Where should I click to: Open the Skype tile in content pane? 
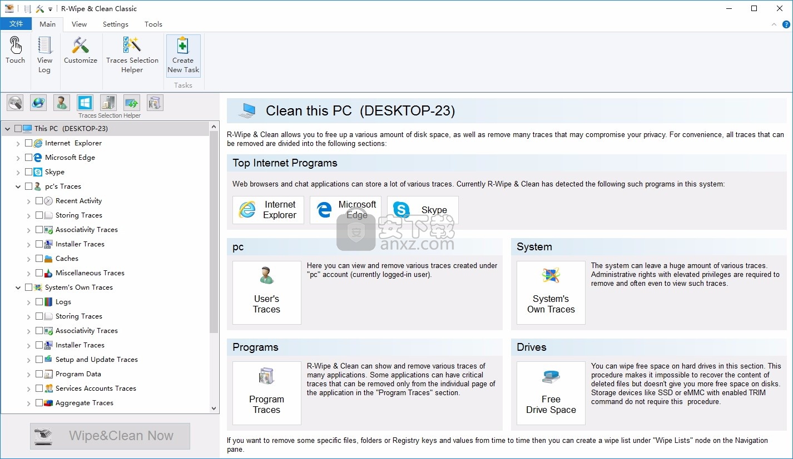coord(423,210)
